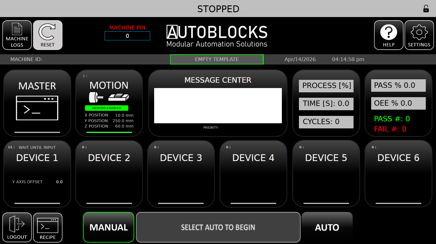Image resolution: width=436 pixels, height=244 pixels.
Task: Click the motor and stage icon
Action: [x=109, y=97]
